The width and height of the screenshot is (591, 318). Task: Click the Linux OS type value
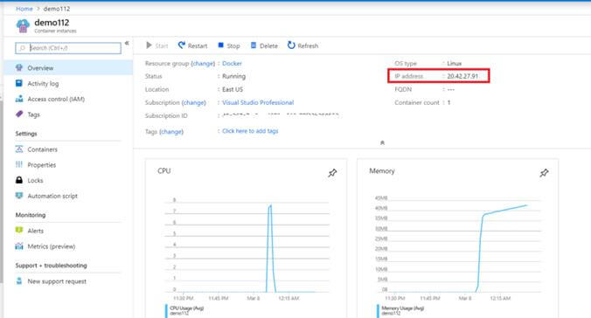[x=455, y=63]
